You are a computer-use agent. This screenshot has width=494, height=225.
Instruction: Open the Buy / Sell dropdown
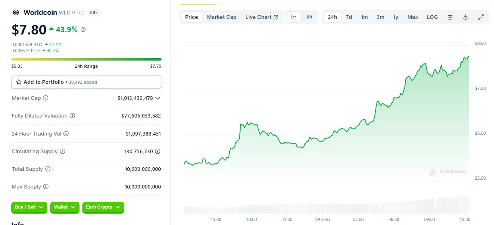click(x=29, y=207)
